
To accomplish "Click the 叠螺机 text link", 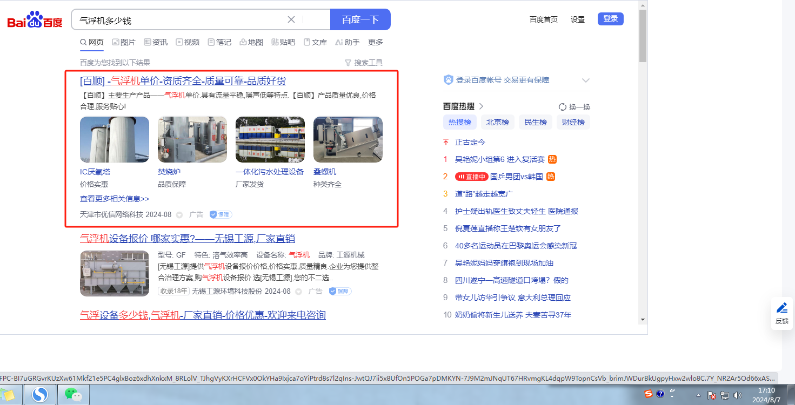I will pyautogui.click(x=325, y=172).
